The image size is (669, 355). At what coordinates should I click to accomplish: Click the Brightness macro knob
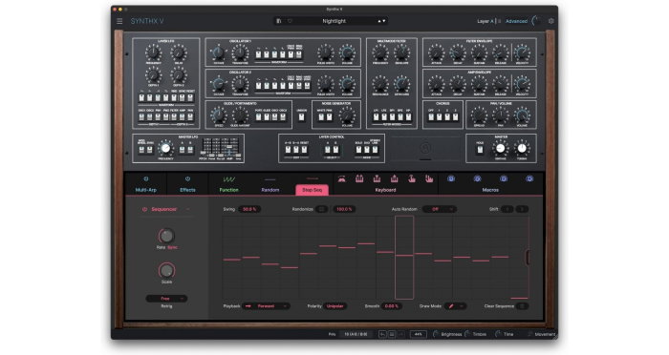point(436,334)
